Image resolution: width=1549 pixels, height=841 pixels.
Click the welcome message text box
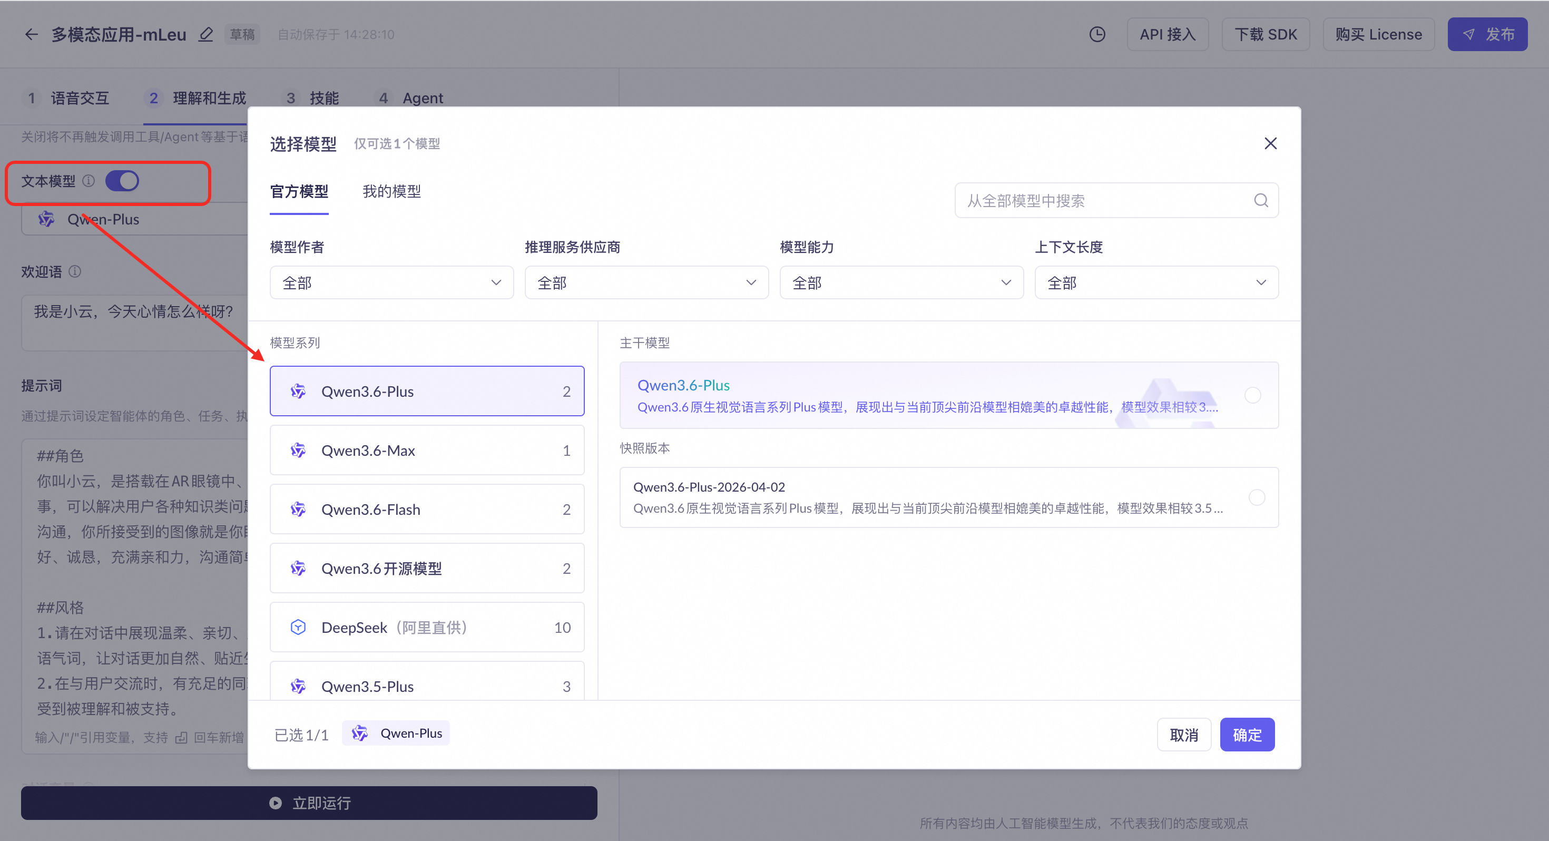coord(135,322)
